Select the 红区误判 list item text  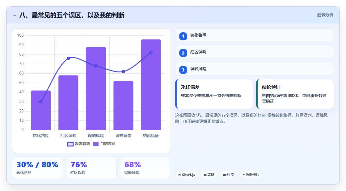tap(198, 52)
